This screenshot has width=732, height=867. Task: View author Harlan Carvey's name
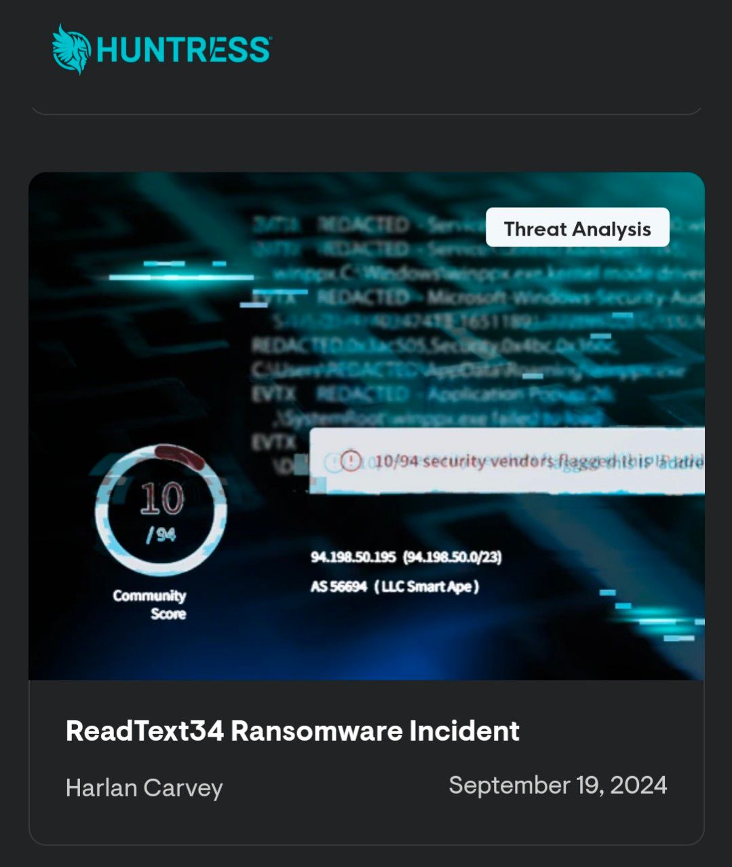coord(144,788)
